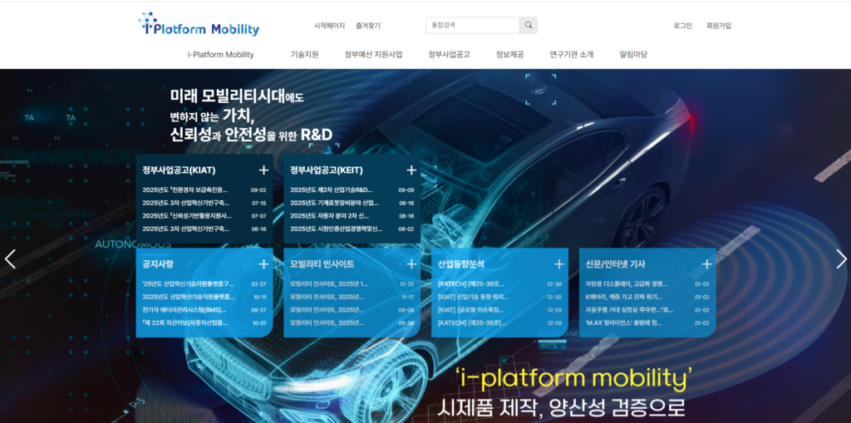Click the i-Platform Mobility logo

[199, 26]
